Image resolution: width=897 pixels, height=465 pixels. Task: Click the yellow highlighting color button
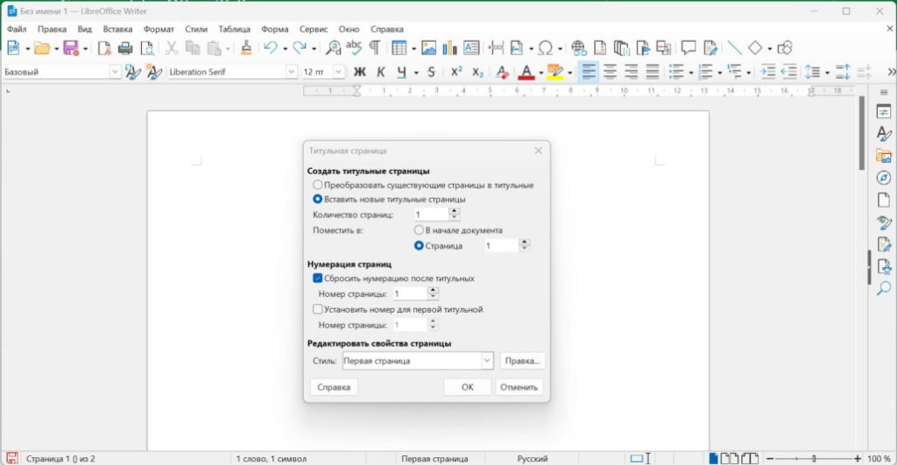(x=554, y=72)
